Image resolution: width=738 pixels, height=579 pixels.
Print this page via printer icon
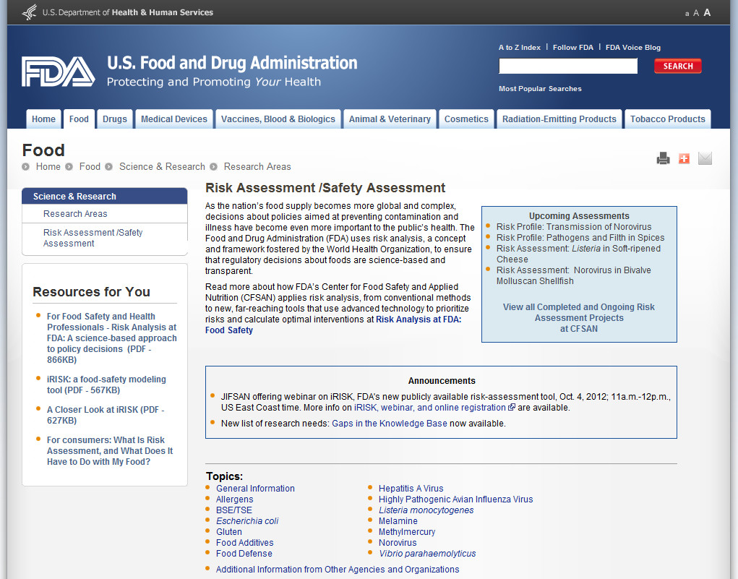(x=663, y=158)
